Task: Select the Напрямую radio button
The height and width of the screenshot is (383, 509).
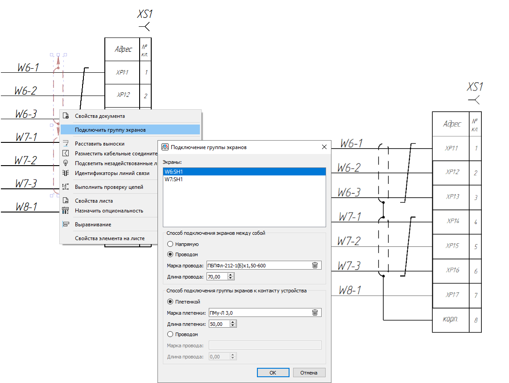Action: click(x=170, y=244)
